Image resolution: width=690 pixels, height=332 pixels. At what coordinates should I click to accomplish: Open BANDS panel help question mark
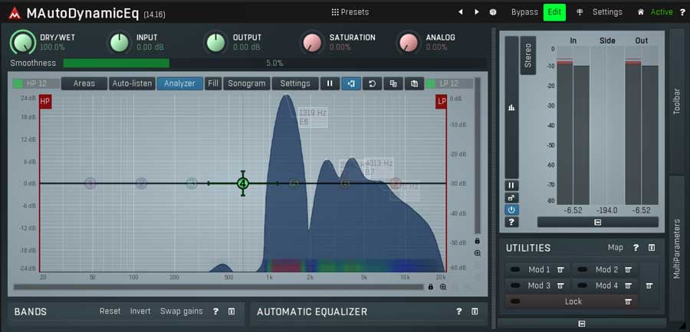tap(215, 312)
